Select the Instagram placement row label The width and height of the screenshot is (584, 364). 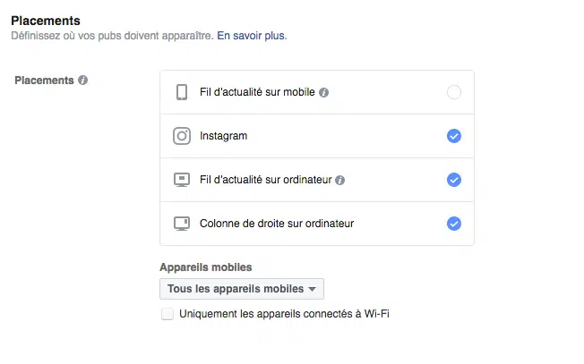(x=224, y=136)
